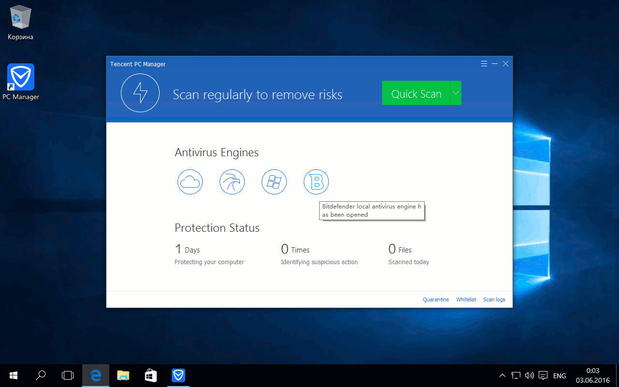Viewport: 619px width, 387px height.
Task: Click the network tray icon
Action: (516, 375)
